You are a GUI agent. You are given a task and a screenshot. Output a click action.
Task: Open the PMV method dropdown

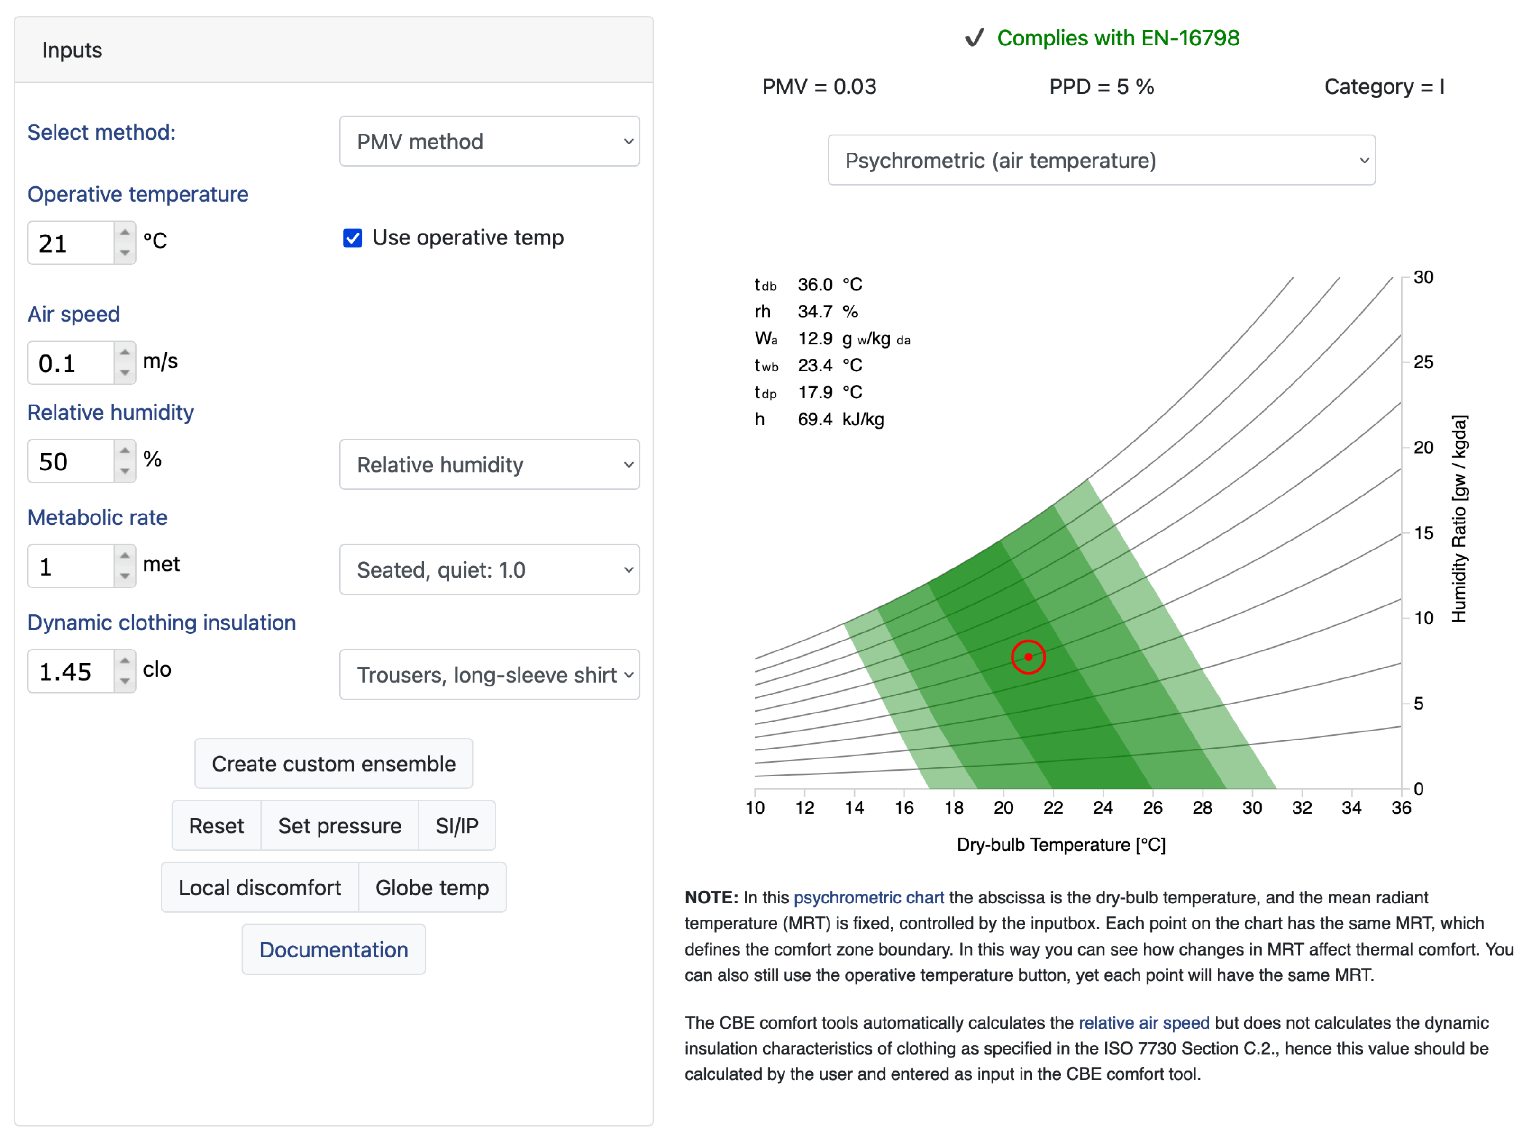click(x=489, y=142)
